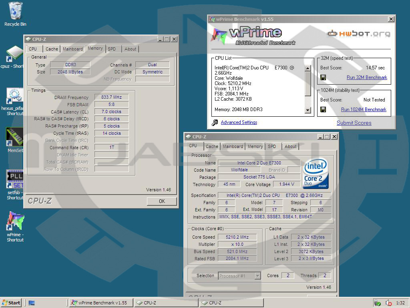Open the cpuz shortcut desktop icon
410x308 pixels.
click(x=14, y=54)
